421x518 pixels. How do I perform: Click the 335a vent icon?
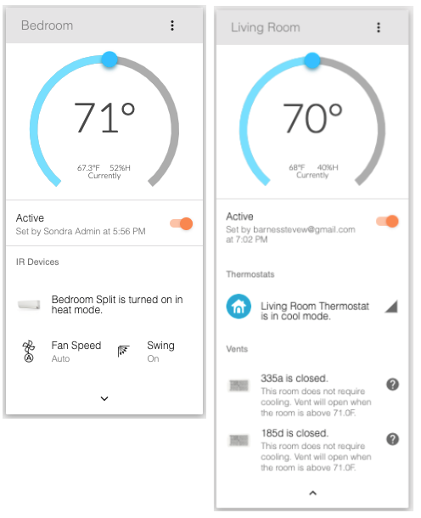pyautogui.click(x=239, y=386)
